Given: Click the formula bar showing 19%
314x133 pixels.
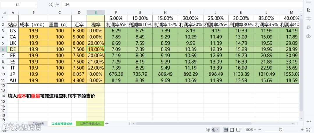Looking at the screenshot, I should point(182,5).
